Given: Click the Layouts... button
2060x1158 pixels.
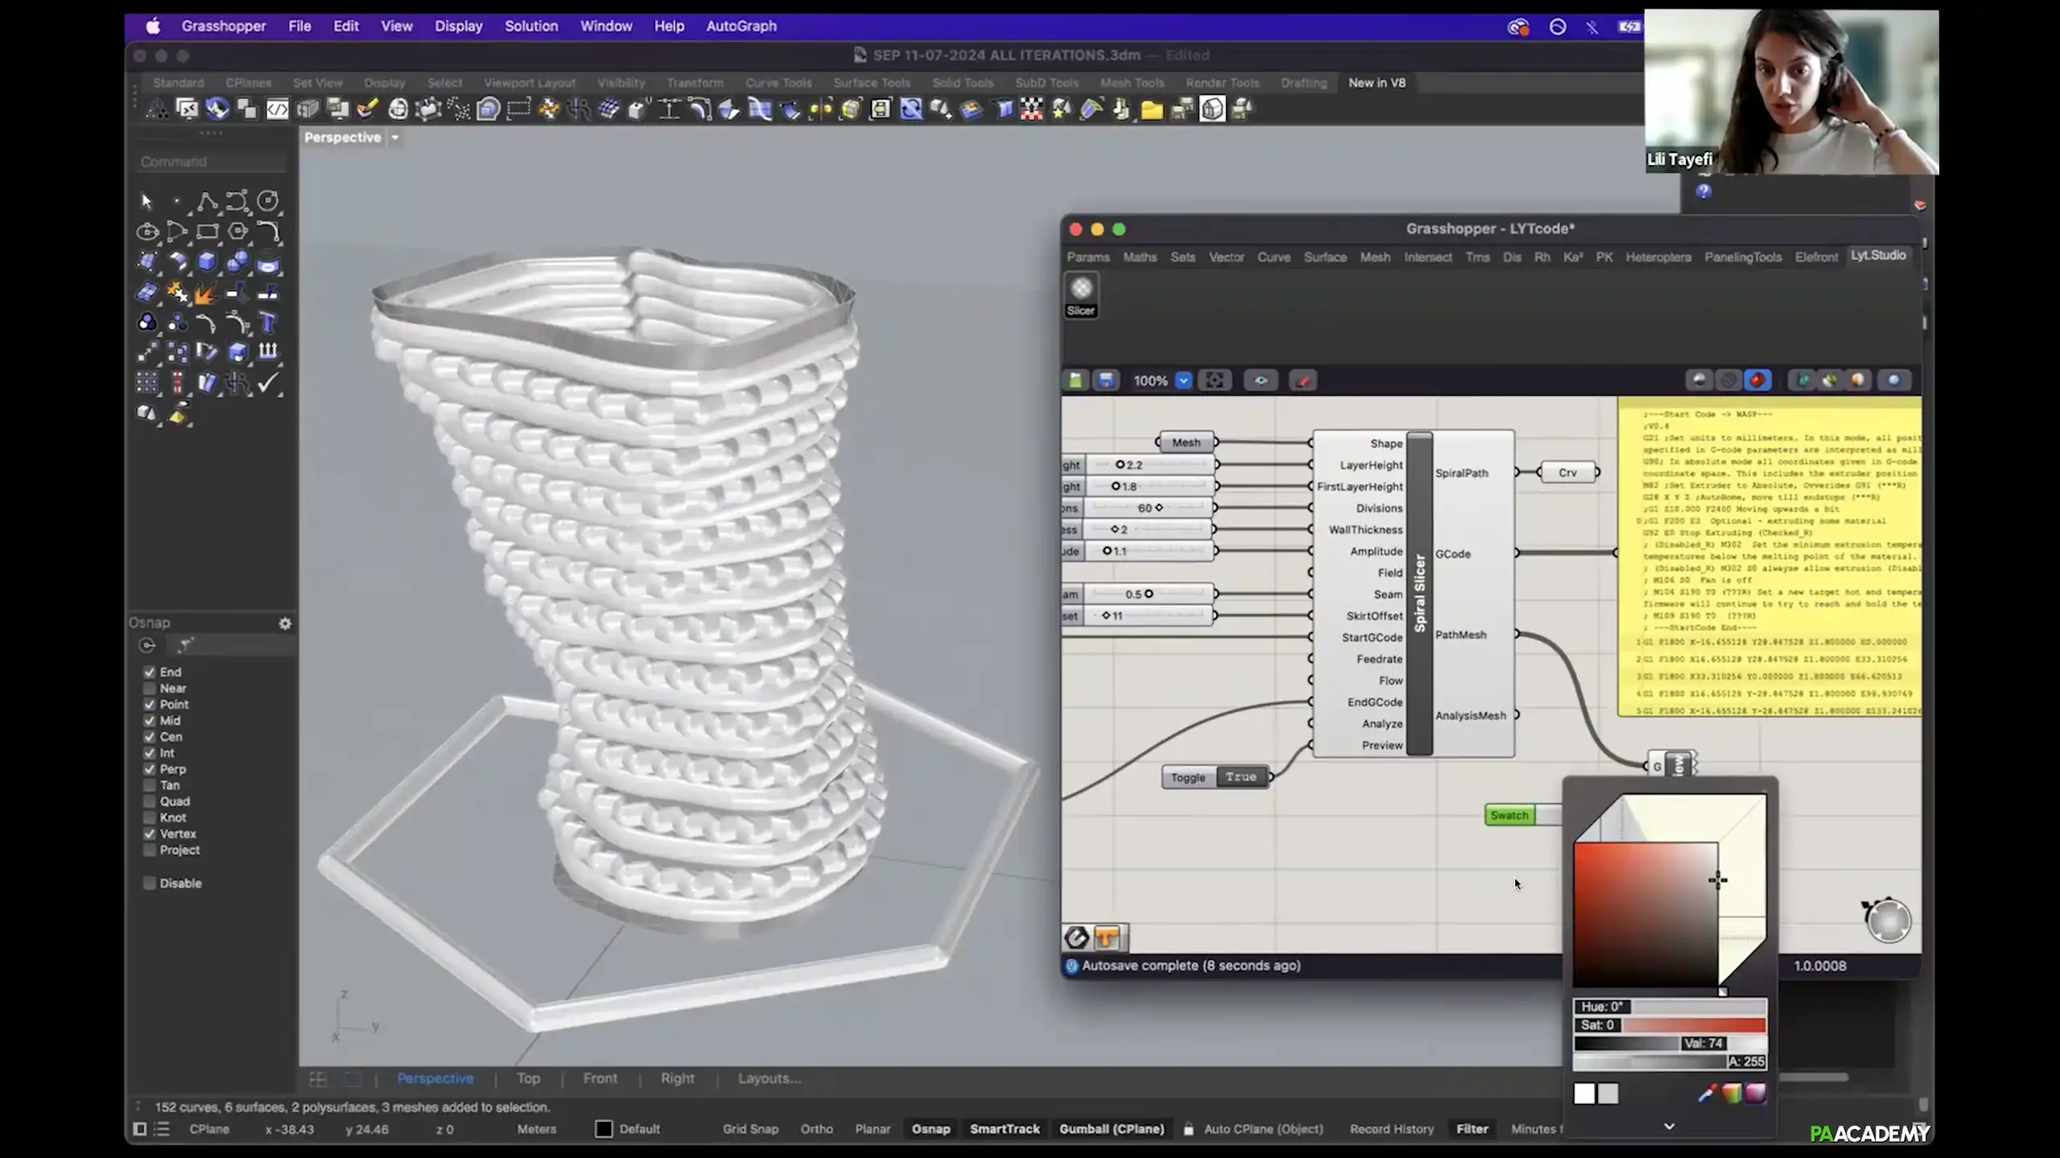Looking at the screenshot, I should (769, 1078).
